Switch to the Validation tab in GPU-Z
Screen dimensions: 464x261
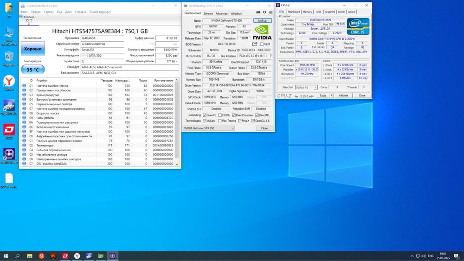tap(236, 13)
